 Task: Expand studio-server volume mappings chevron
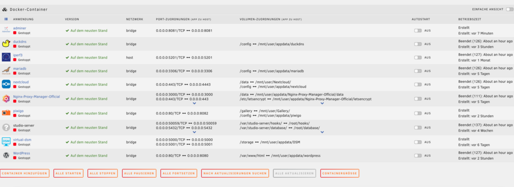(322, 132)
